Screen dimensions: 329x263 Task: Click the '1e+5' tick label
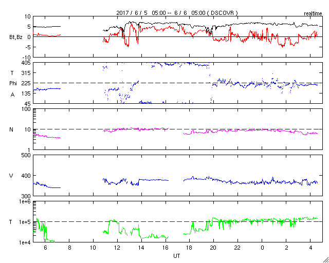[x=26, y=222]
